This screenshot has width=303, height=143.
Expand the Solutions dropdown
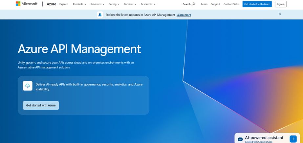pos(97,4)
